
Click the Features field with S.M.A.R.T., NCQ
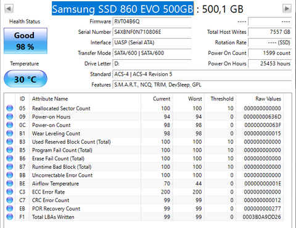pyautogui.click(x=202, y=85)
